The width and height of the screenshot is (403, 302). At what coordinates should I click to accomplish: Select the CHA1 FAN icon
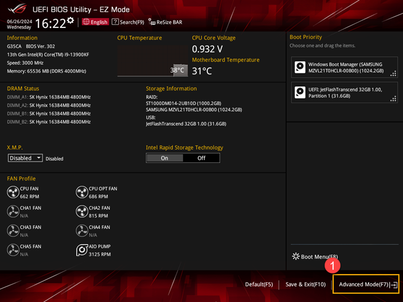coord(13,212)
